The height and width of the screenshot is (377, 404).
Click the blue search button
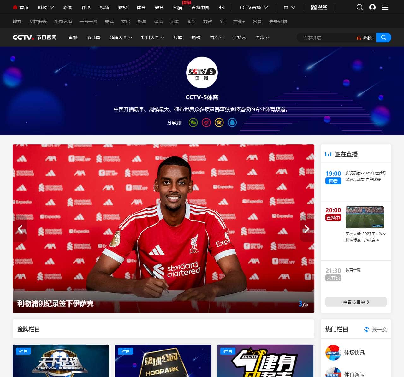click(x=383, y=38)
